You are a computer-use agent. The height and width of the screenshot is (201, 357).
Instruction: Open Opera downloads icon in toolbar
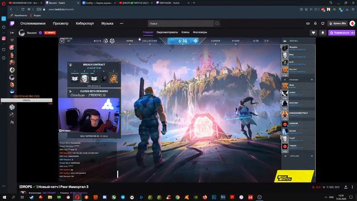pos(347,9)
